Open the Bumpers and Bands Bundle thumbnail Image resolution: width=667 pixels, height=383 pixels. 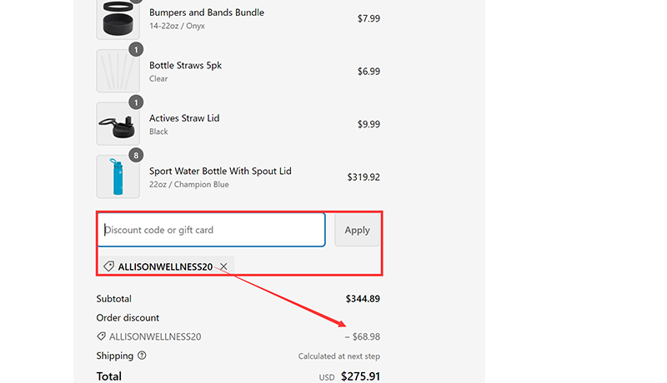point(118,18)
